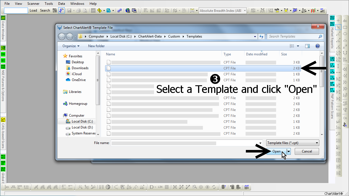The height and width of the screenshot is (196, 349).
Task: Click the Search button in main toolbar
Action: click(x=45, y=10)
